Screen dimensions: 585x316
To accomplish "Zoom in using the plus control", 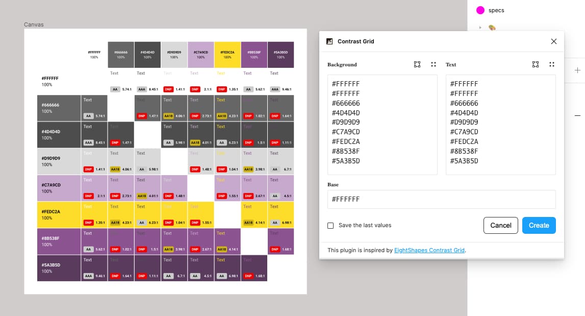I will point(577,70).
